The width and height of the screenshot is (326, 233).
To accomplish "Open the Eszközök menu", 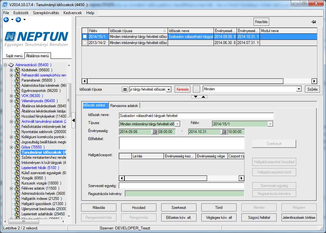I will tap(21, 13).
